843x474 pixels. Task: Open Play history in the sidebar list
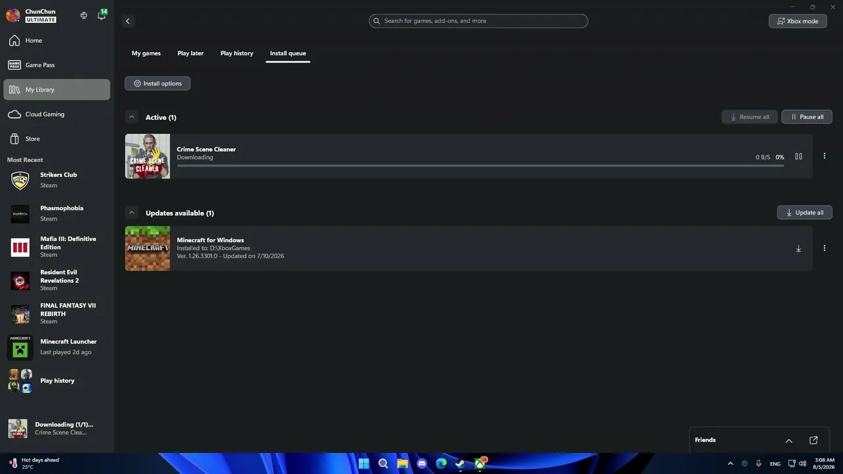point(57,381)
